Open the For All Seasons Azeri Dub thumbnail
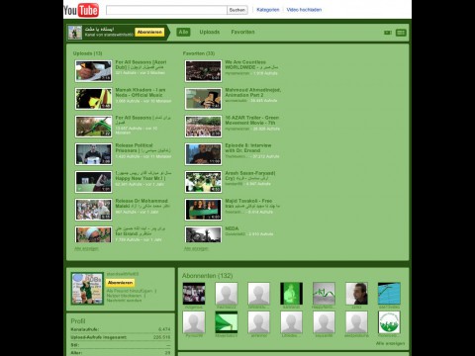The width and height of the screenshot is (475, 356). pos(93,71)
